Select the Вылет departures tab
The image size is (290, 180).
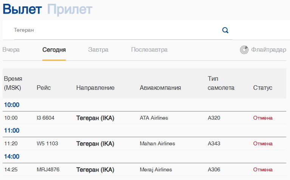coord(22,9)
